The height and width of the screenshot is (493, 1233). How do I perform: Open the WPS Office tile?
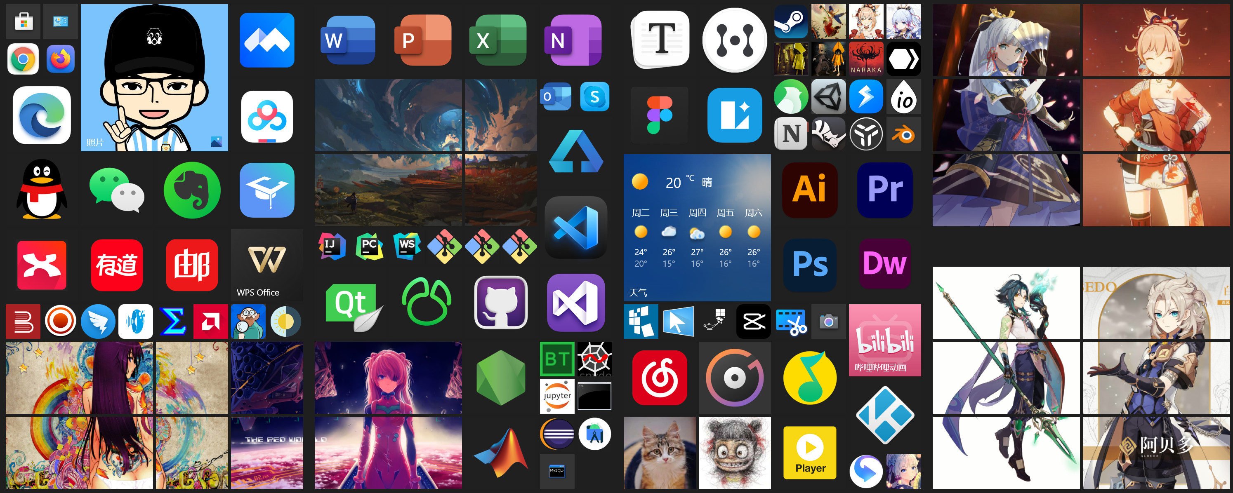[266, 265]
